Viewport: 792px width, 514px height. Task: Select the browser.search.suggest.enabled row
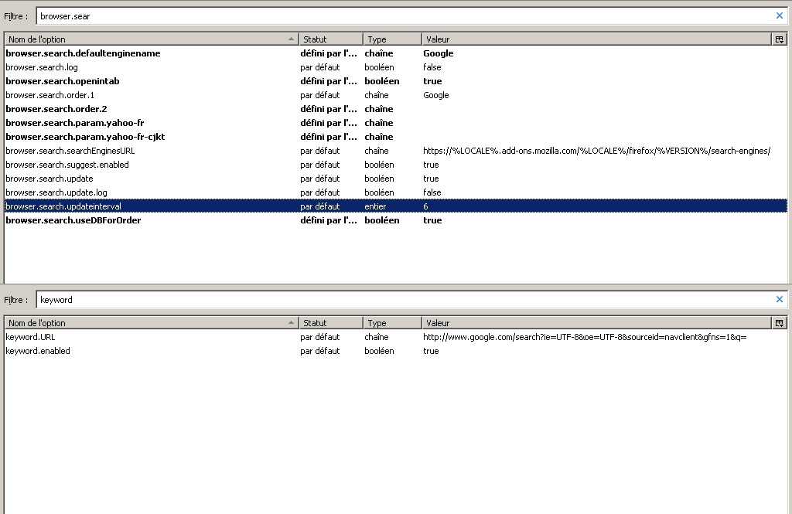coord(396,165)
